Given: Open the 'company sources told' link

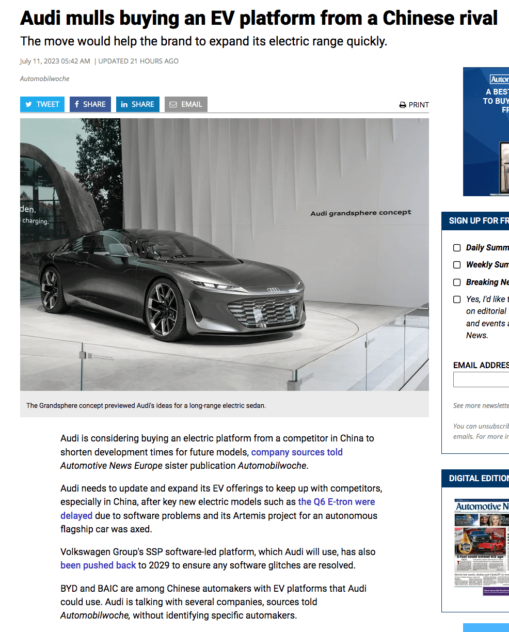Looking at the screenshot, I should point(297,452).
